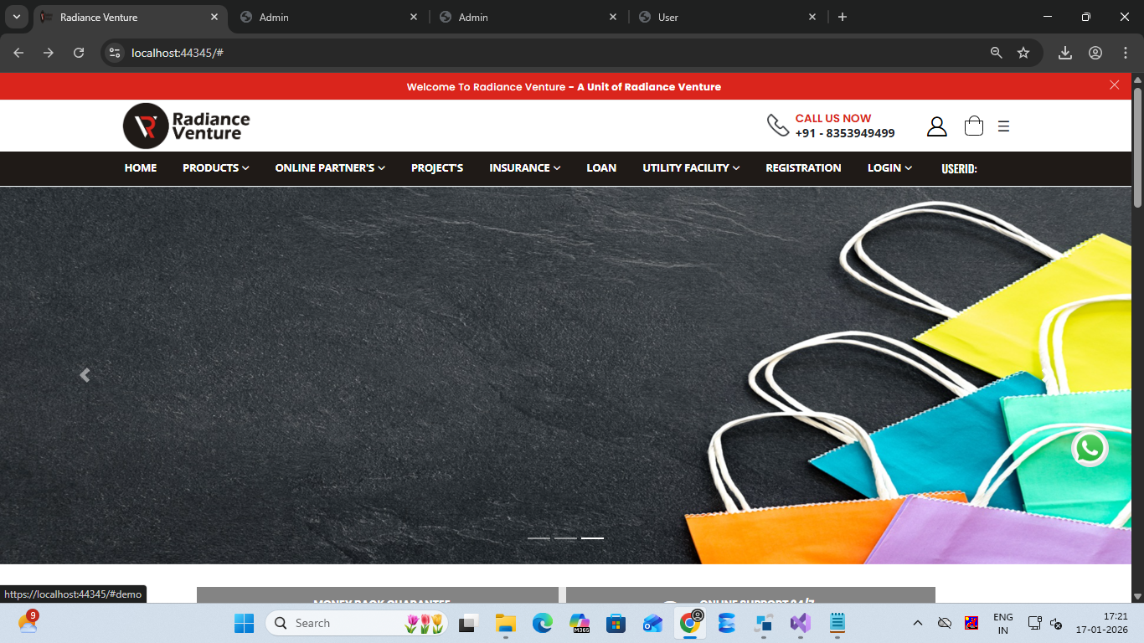Open the shopping bag cart icon
Screen dimensions: 1144x643
coord(973,126)
